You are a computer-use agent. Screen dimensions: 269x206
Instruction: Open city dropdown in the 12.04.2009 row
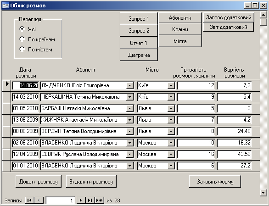[171, 154]
